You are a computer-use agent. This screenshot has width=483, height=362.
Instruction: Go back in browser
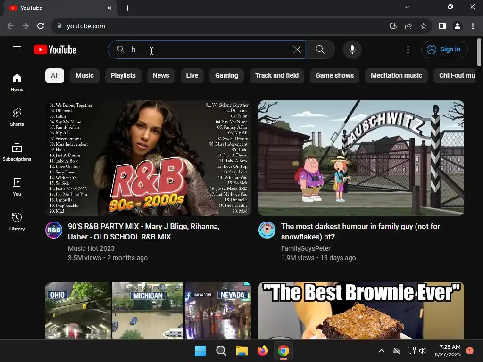tap(10, 26)
